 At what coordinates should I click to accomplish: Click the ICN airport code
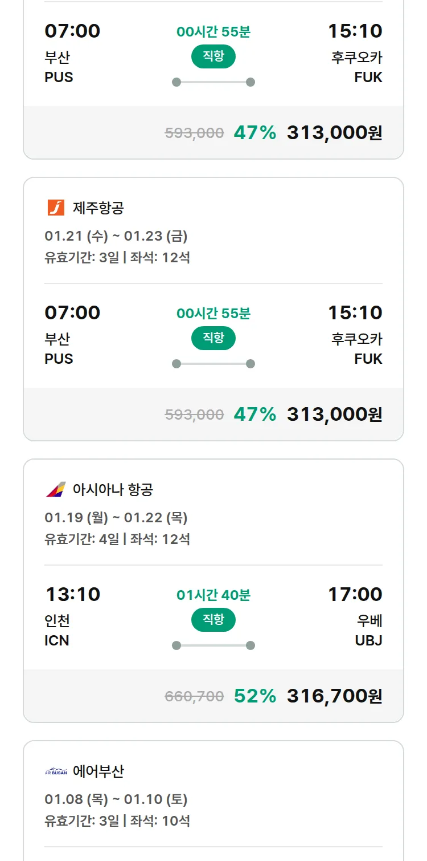click(x=57, y=640)
